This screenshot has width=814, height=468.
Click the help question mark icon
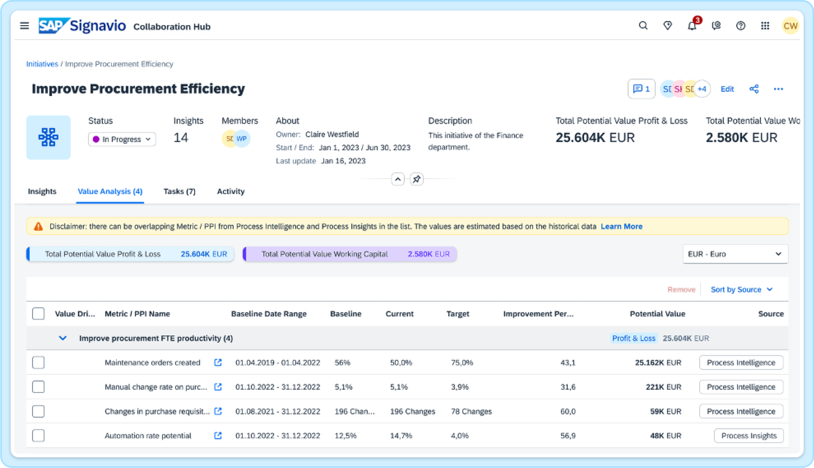(741, 26)
